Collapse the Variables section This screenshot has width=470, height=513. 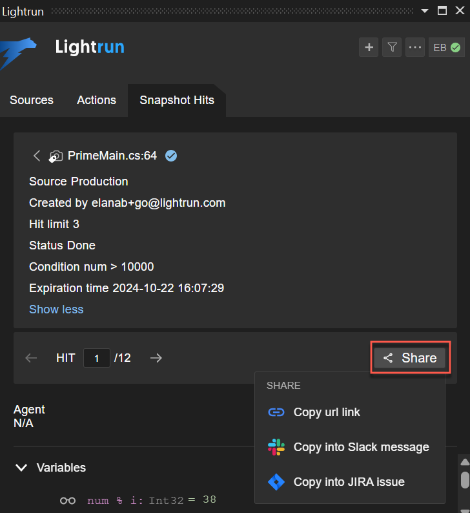(21, 467)
